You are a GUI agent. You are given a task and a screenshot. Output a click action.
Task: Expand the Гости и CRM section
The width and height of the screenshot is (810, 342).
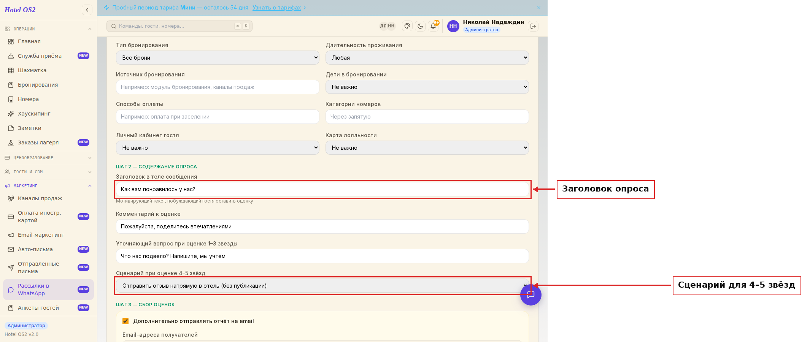[49, 172]
